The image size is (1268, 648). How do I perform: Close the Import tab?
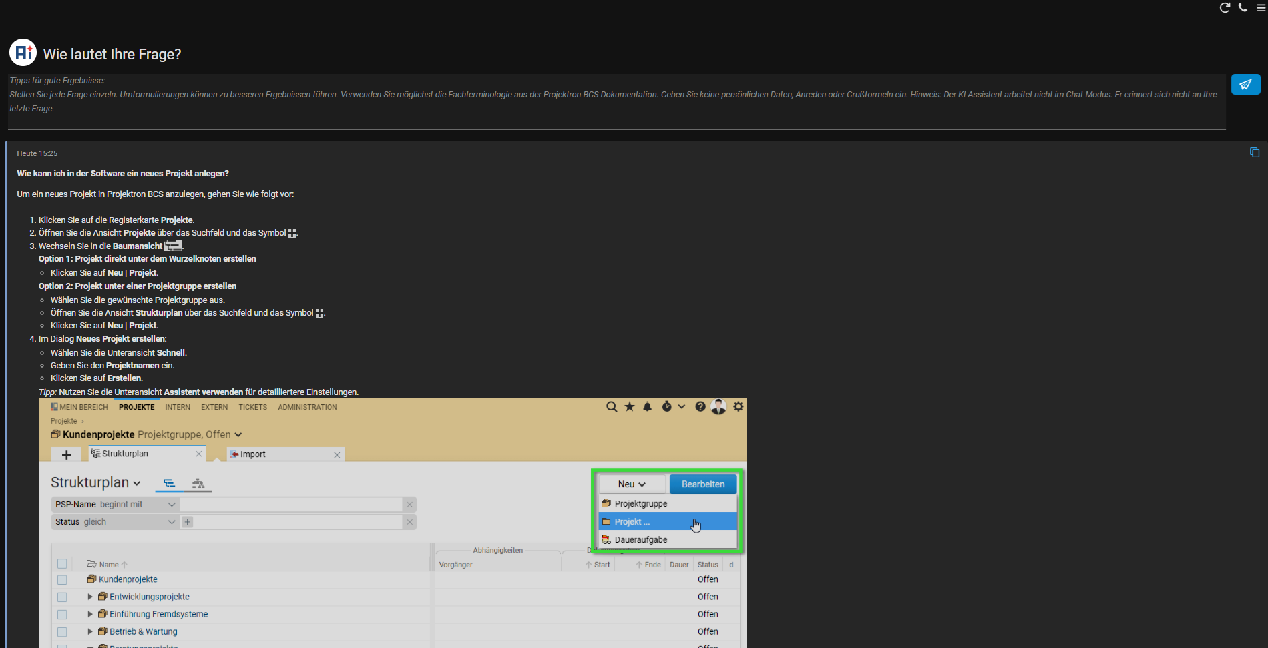(x=337, y=455)
